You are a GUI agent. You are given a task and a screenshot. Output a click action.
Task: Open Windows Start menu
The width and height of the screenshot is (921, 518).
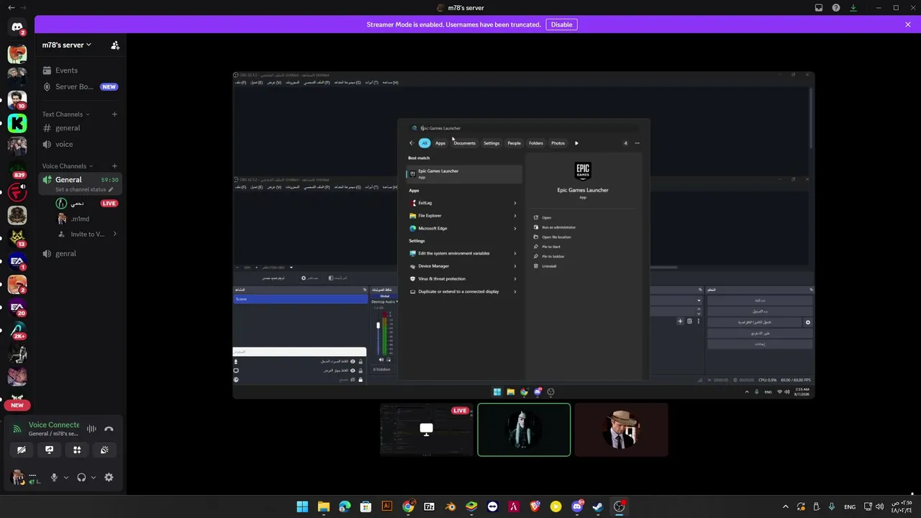(302, 506)
